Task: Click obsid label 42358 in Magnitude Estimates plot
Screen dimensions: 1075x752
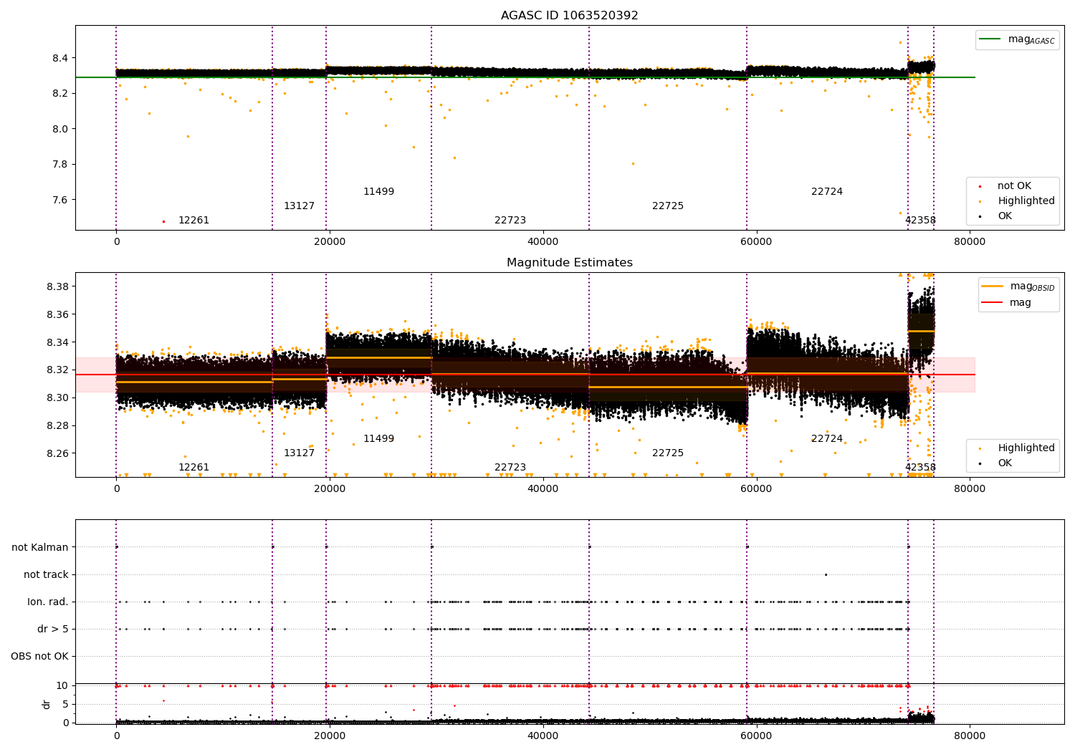Action: pos(920,468)
